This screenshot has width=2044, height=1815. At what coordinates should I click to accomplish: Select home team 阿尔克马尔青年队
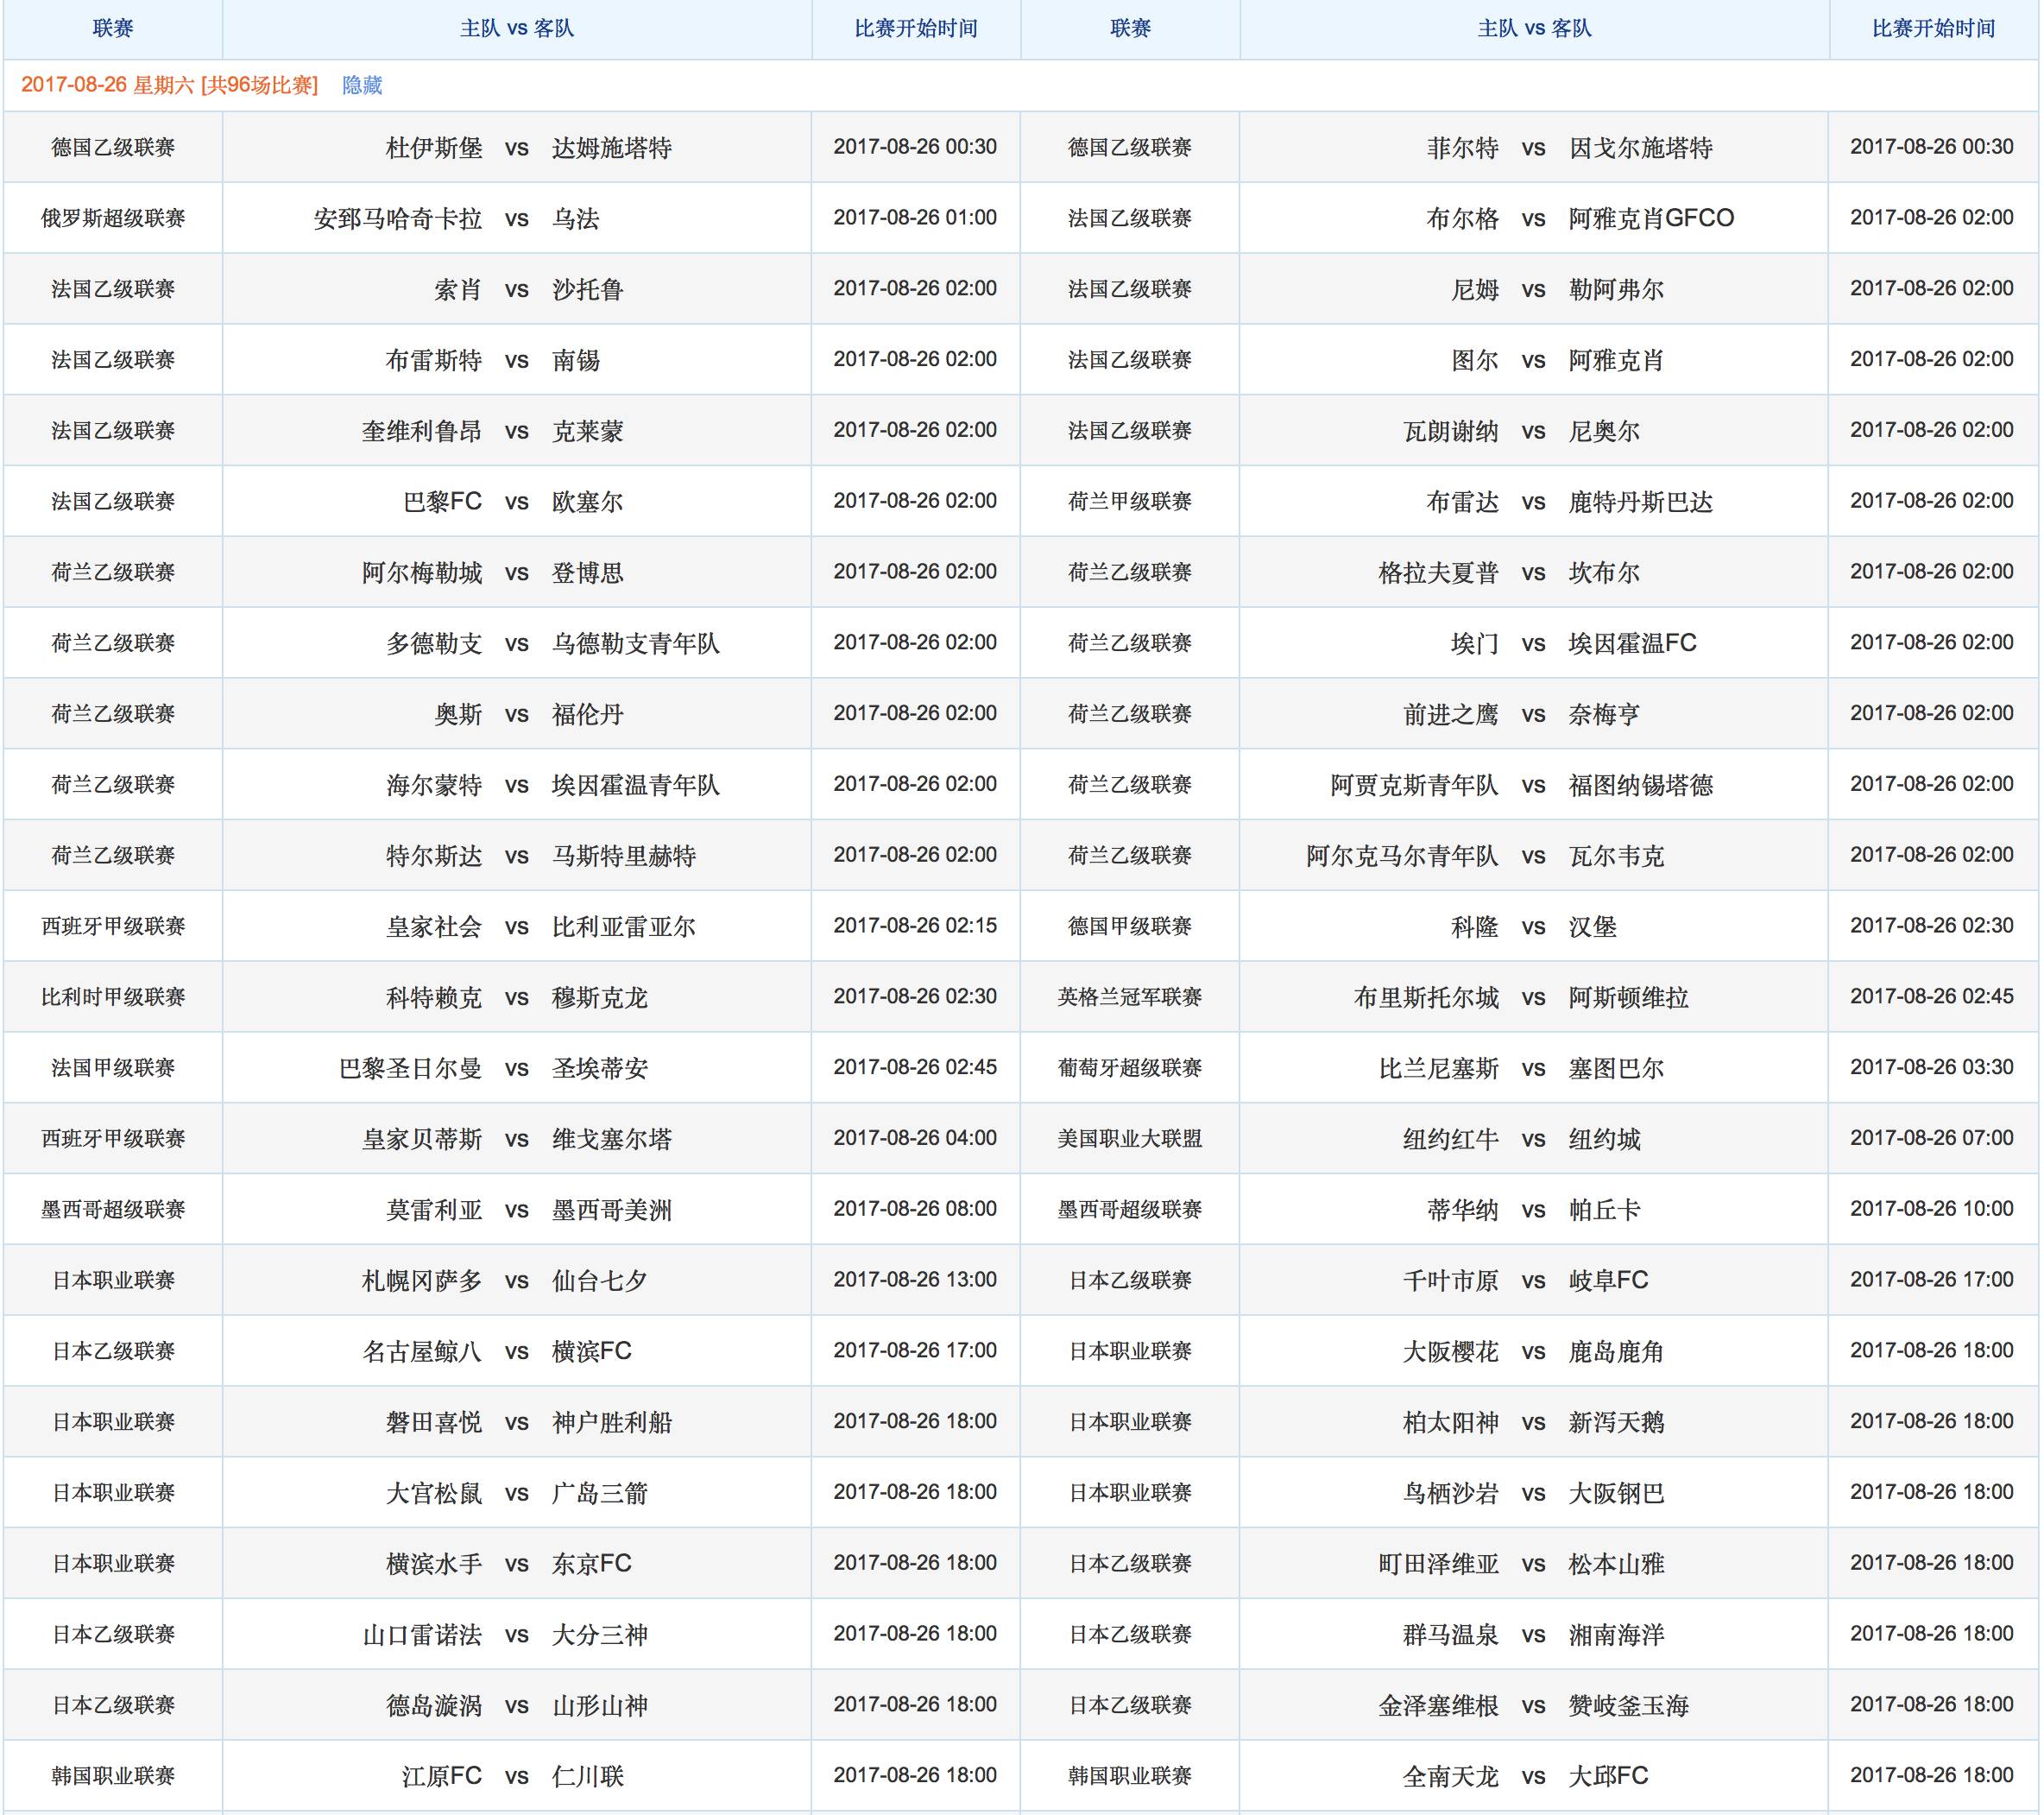tap(1403, 857)
